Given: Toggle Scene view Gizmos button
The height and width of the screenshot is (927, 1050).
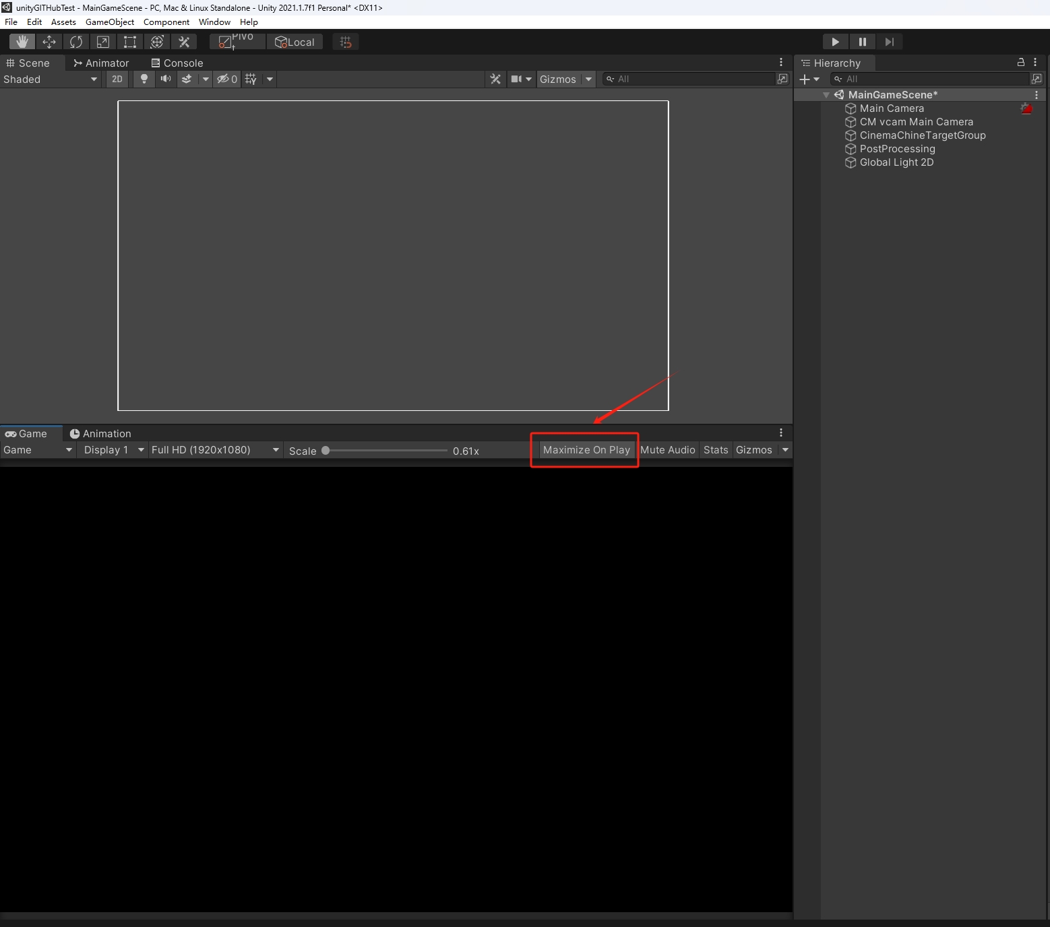Looking at the screenshot, I should [x=558, y=79].
